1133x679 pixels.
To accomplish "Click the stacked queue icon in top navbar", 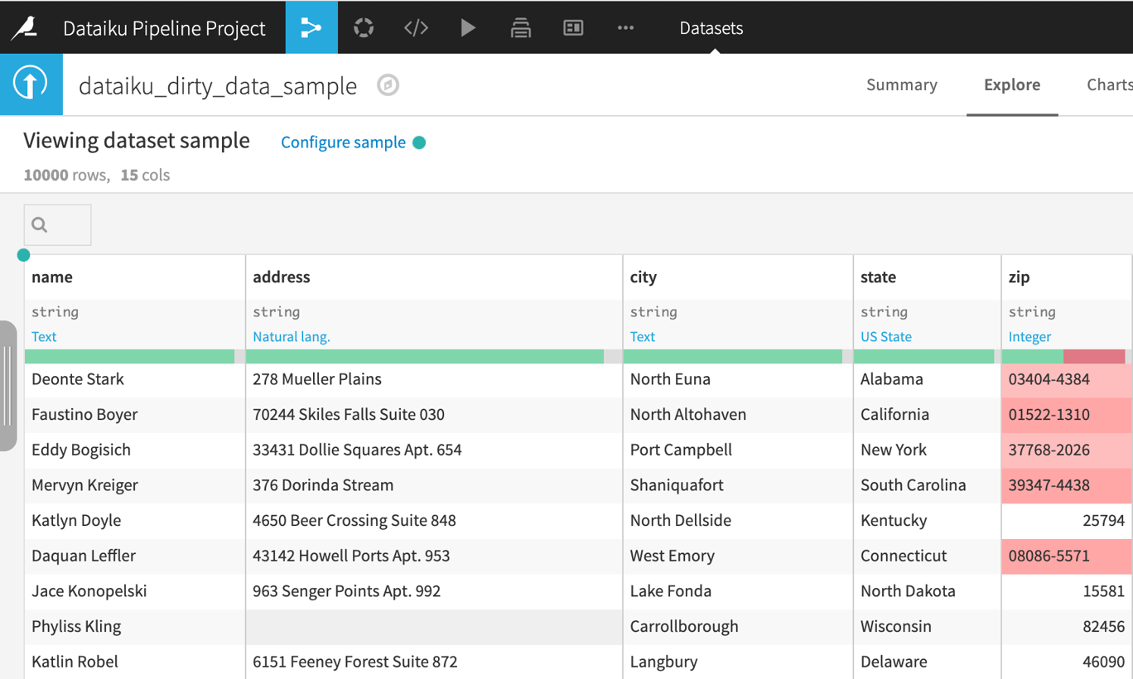I will click(521, 27).
